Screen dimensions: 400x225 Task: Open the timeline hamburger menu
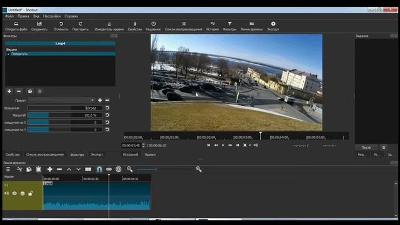coord(8,169)
